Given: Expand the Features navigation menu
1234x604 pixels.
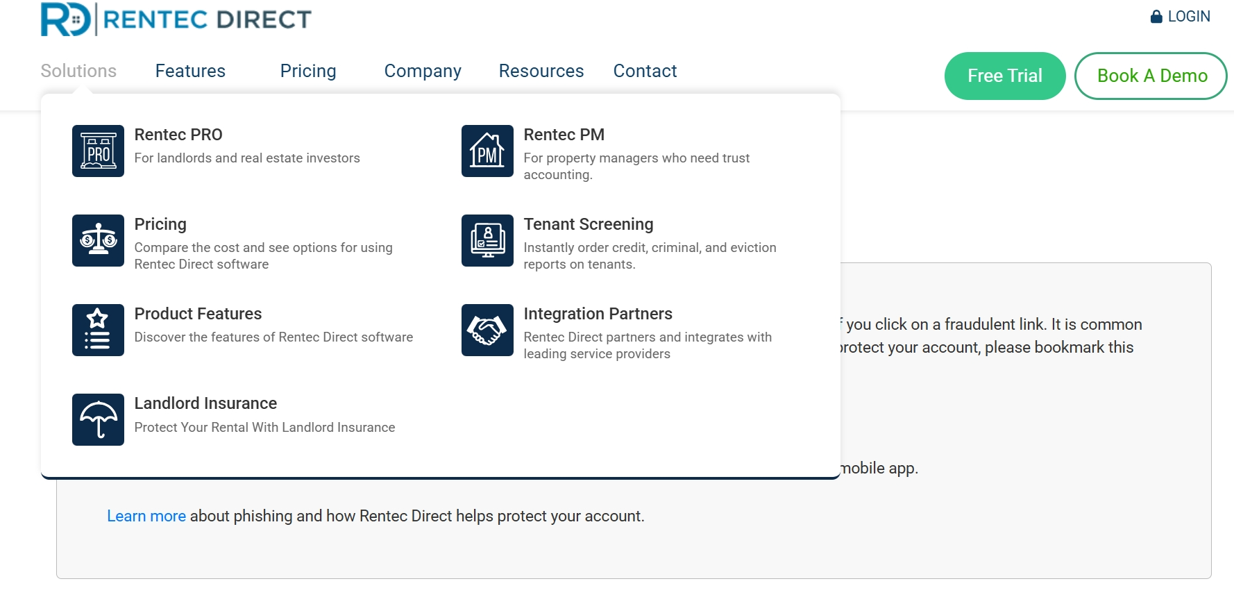Looking at the screenshot, I should pos(190,71).
